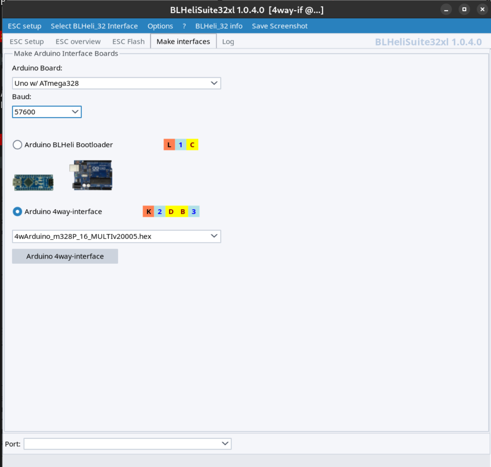Image resolution: width=491 pixels, height=467 pixels.
Task: Open the hex firmware file dropdown
Action: point(117,236)
